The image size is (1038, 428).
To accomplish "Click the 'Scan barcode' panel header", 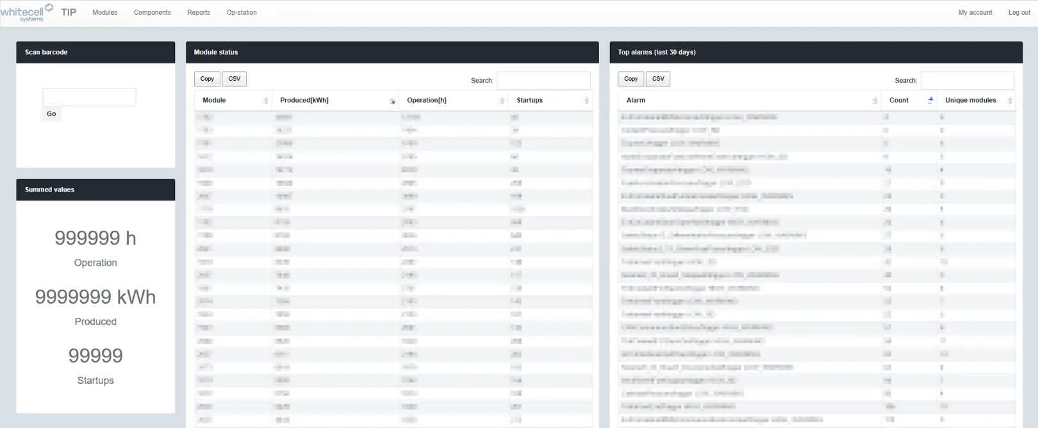I will (x=95, y=53).
